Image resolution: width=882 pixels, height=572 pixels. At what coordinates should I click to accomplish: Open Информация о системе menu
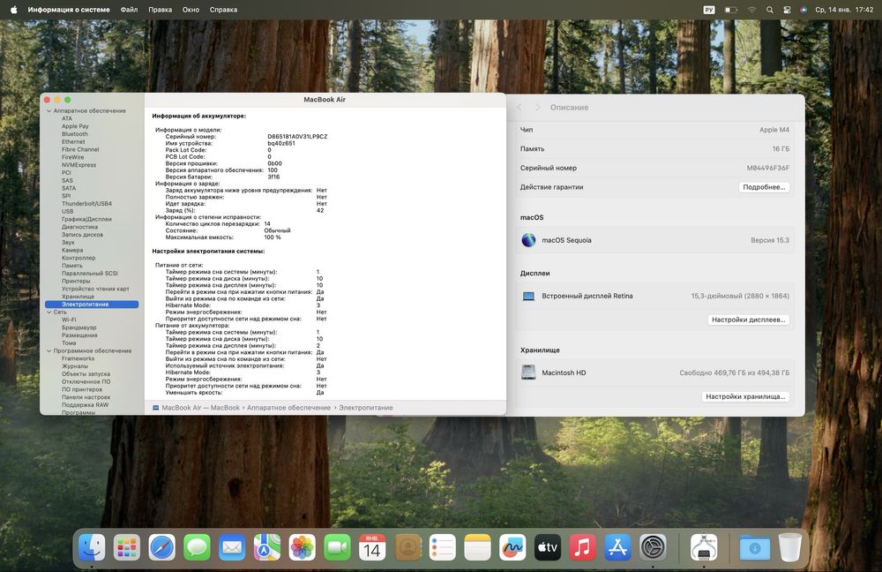coord(69,10)
